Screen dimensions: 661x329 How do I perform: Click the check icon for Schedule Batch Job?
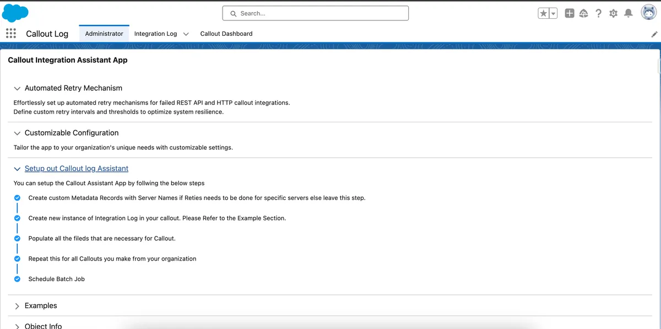(18, 279)
